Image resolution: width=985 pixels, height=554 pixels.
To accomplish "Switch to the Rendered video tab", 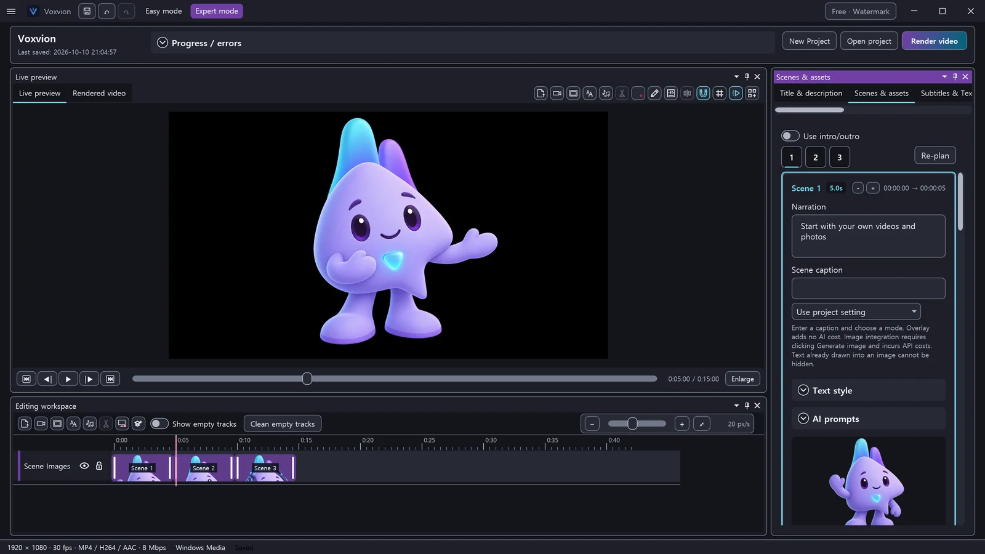I will point(99,94).
